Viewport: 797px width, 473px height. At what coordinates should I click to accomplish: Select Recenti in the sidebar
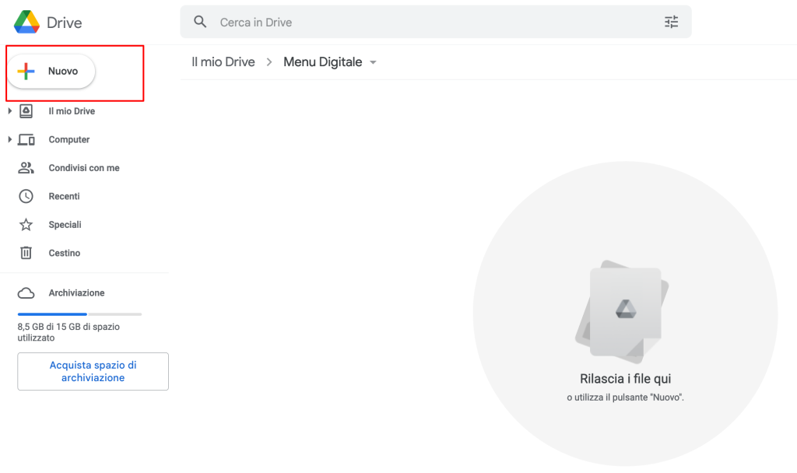tap(64, 196)
